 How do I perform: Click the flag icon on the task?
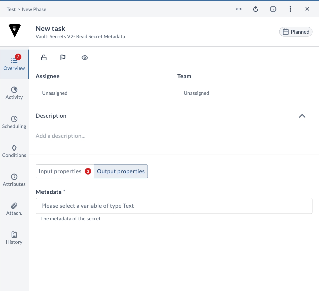63,58
